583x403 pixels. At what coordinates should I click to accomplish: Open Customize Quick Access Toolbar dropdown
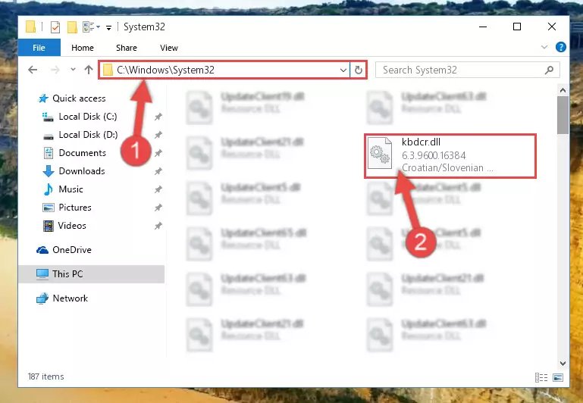[108, 27]
